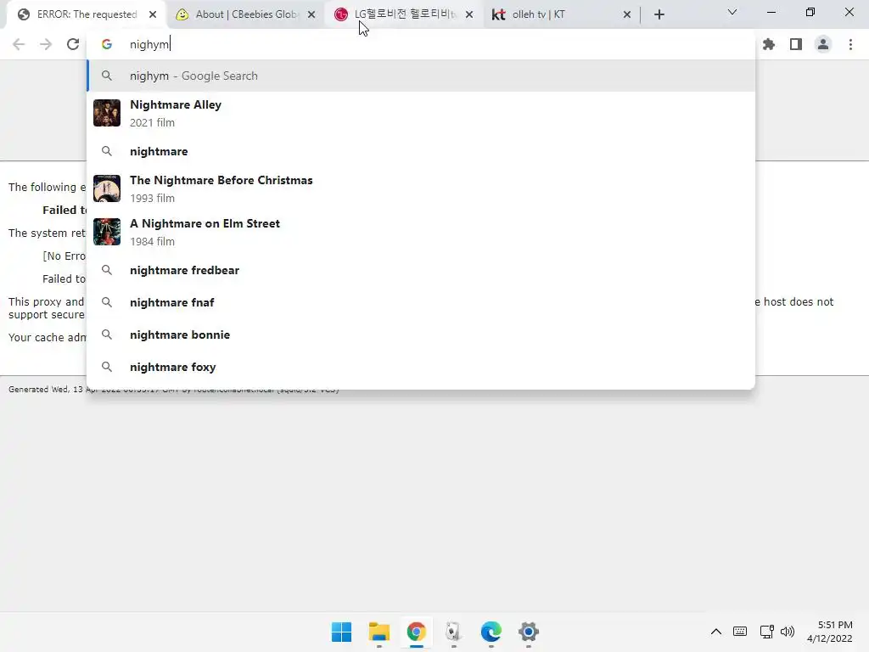Close the ERROR tab

[x=153, y=14]
